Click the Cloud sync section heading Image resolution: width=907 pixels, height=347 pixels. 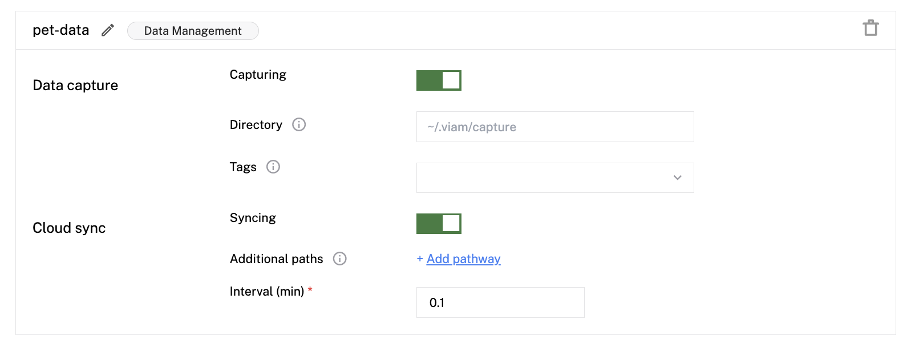coord(69,228)
